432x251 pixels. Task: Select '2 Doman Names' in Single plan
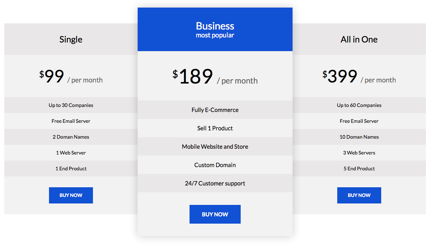pos(71,137)
